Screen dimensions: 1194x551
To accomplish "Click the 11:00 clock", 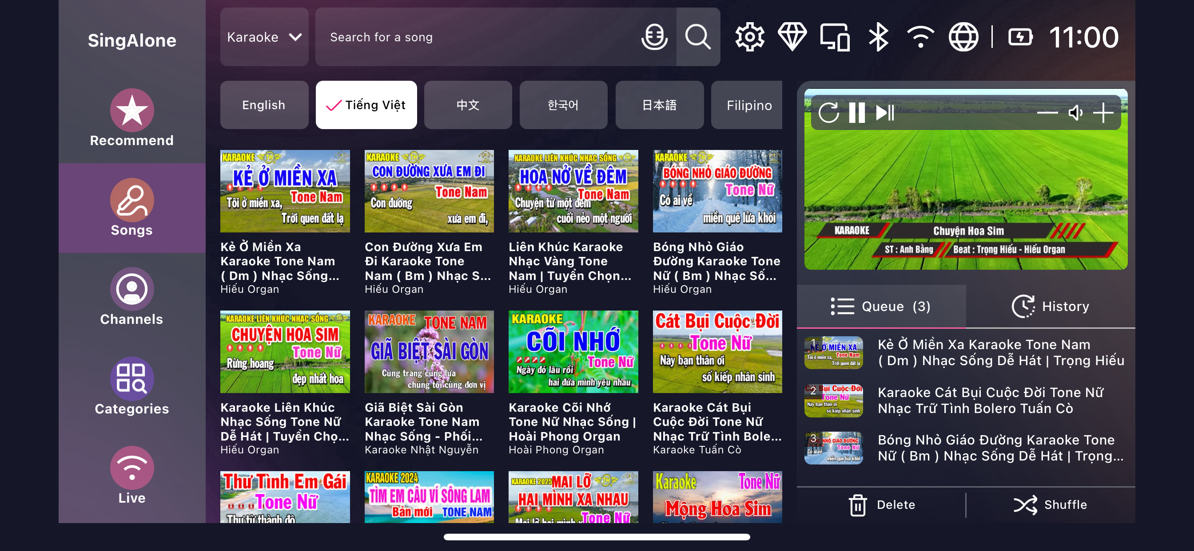I will click(1084, 36).
